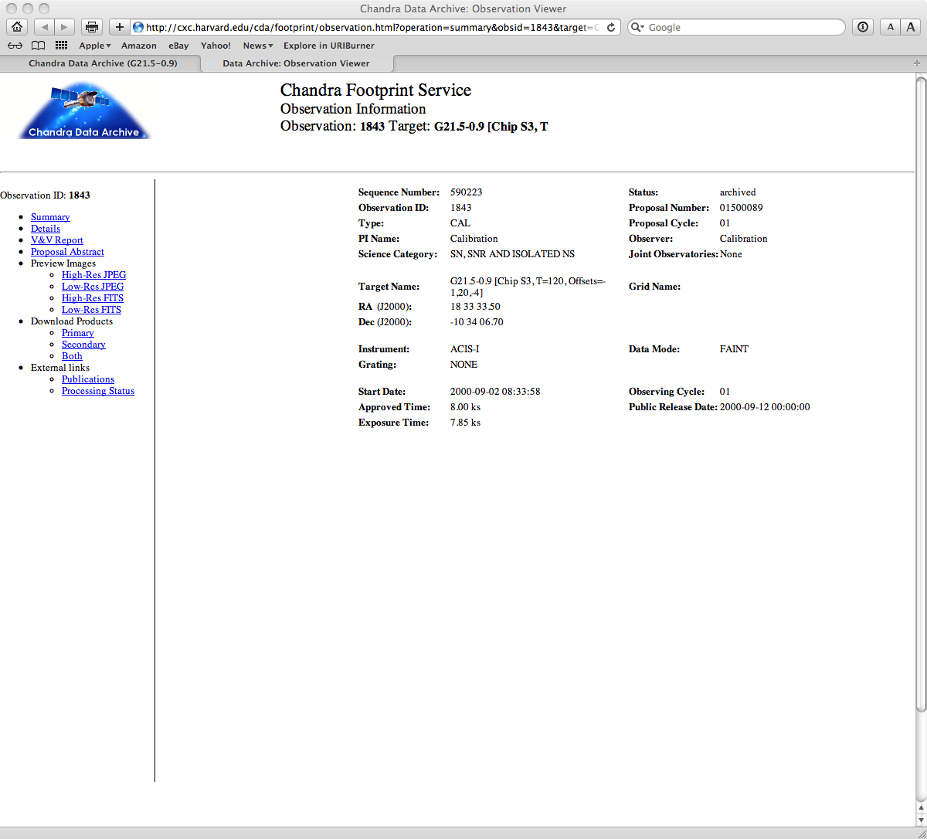The height and width of the screenshot is (839, 927).
Task: Open the Reading List glasses icon
Action: (15, 46)
